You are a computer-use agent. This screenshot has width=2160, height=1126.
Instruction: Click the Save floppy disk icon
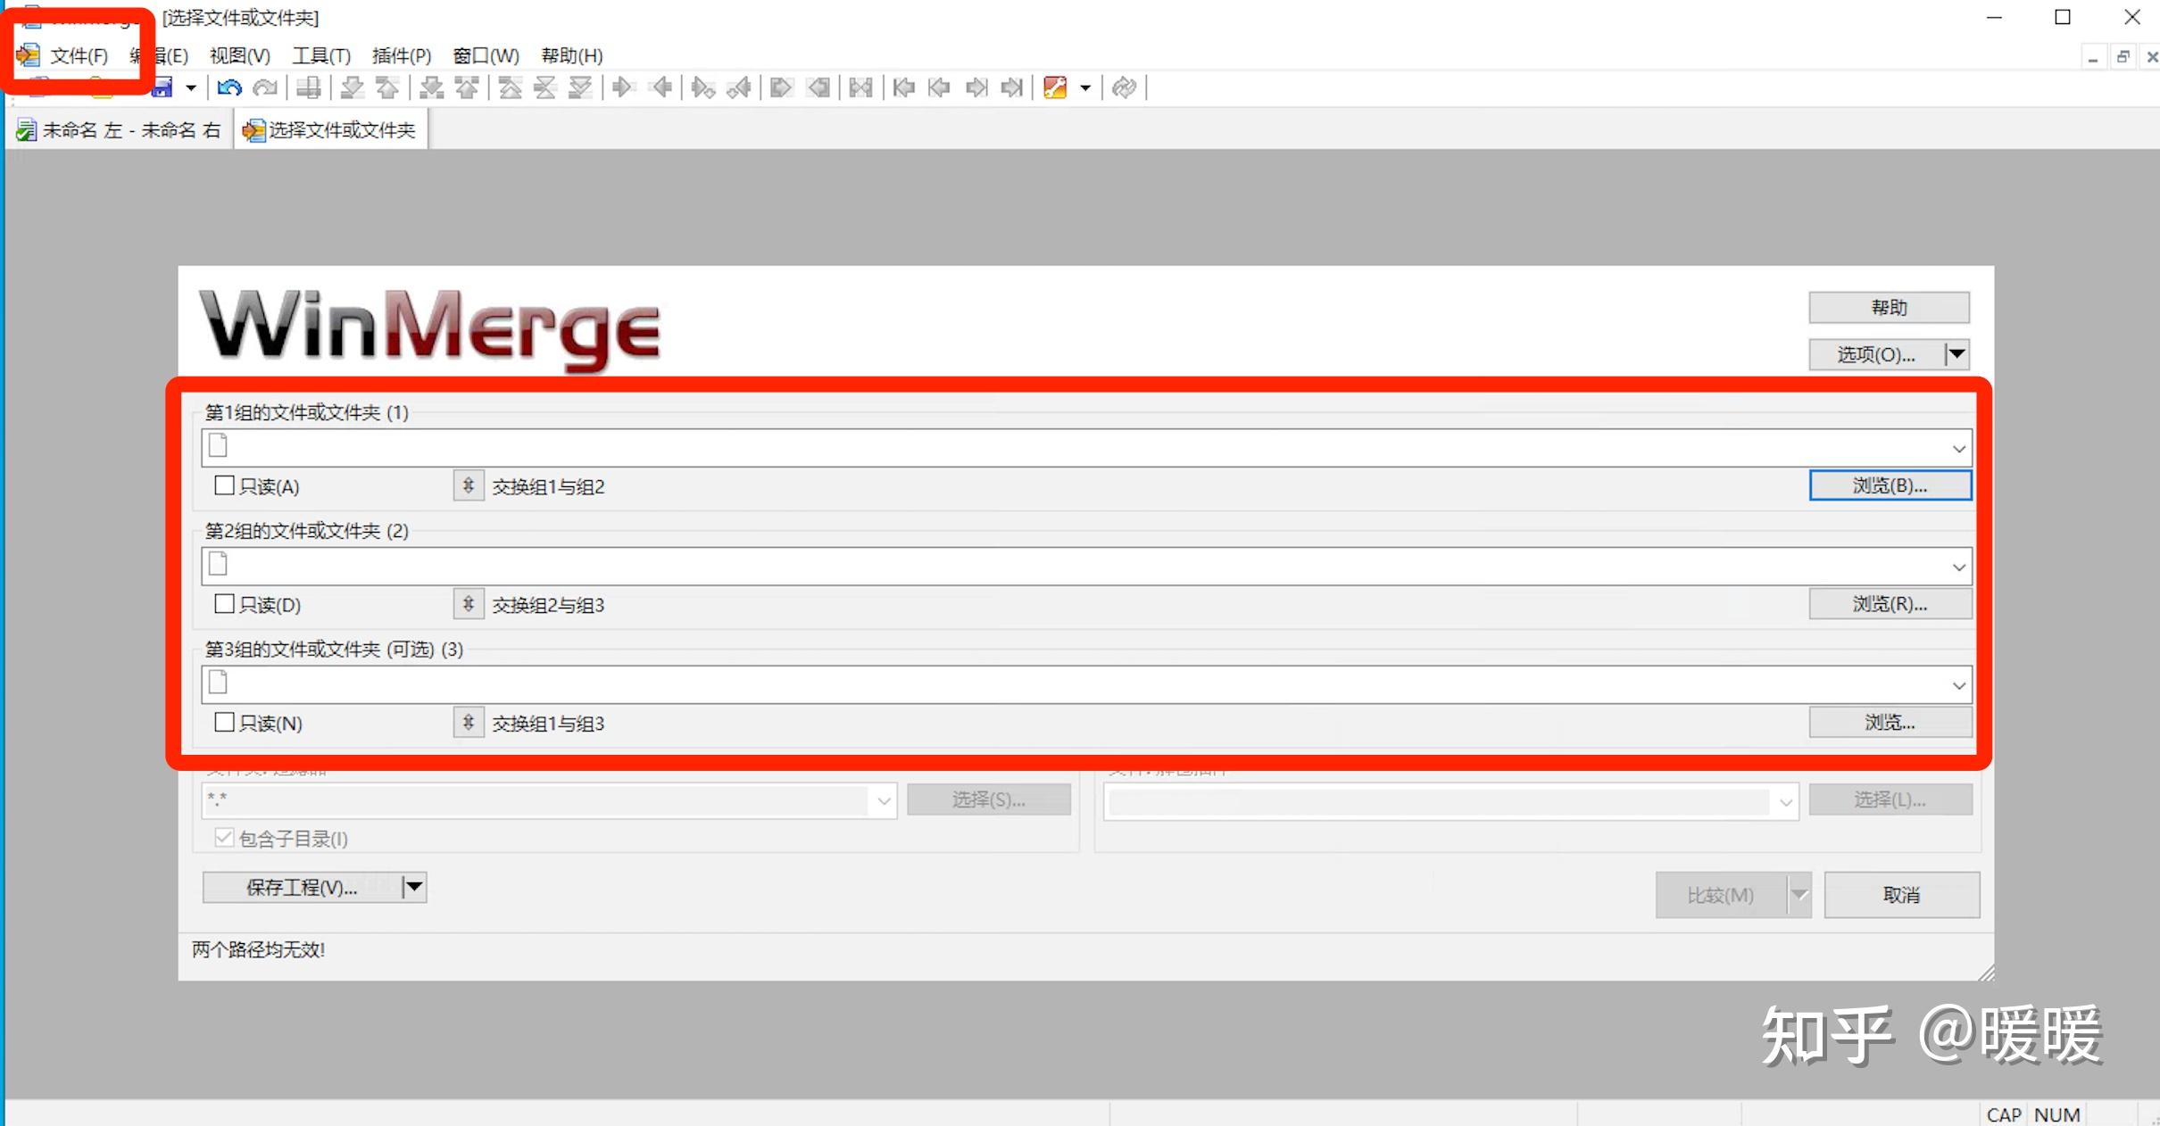coord(163,87)
